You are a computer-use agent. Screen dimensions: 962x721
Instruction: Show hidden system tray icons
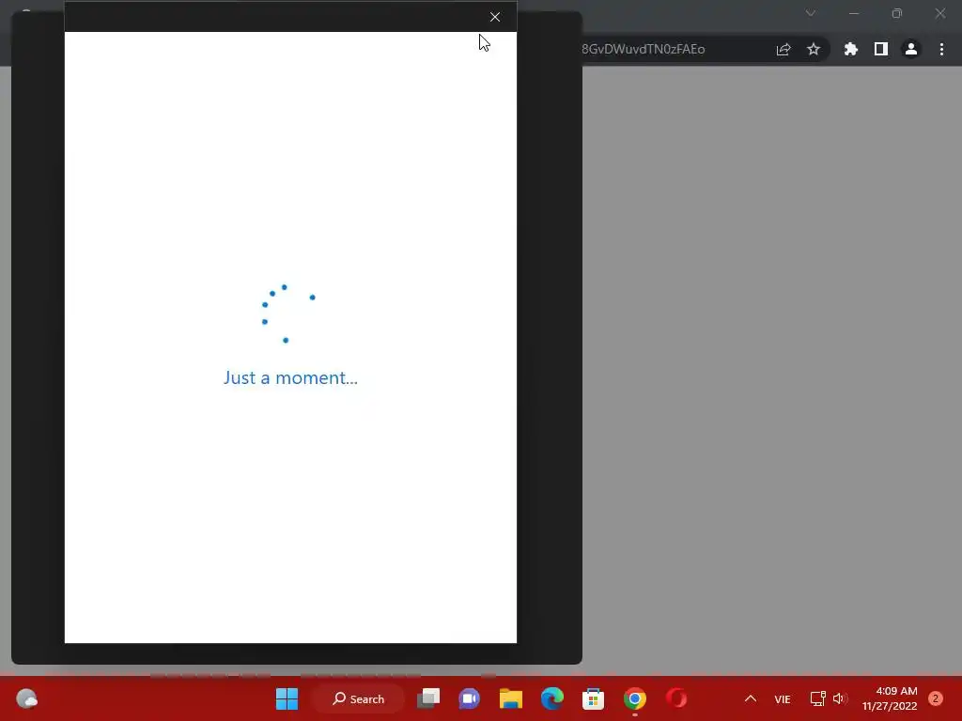click(751, 698)
